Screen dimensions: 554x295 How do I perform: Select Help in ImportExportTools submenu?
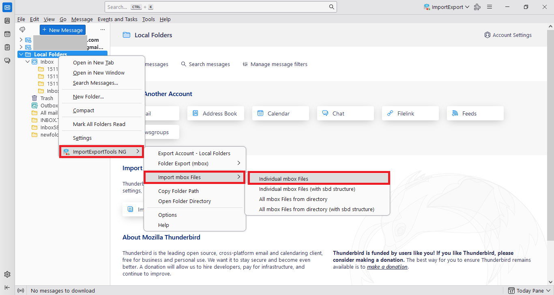click(x=195, y=225)
